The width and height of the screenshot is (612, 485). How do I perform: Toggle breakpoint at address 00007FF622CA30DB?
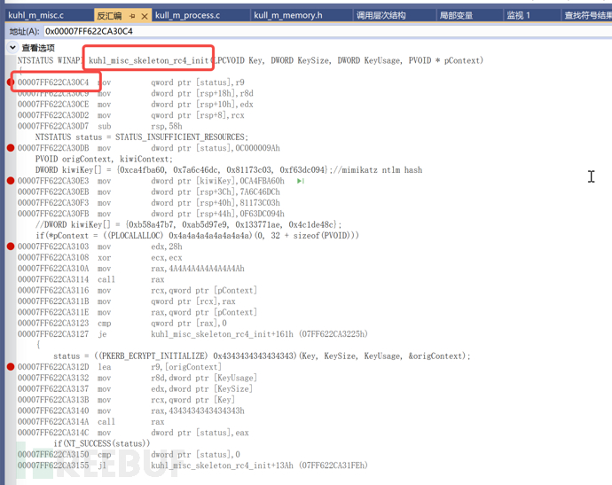click(x=11, y=148)
